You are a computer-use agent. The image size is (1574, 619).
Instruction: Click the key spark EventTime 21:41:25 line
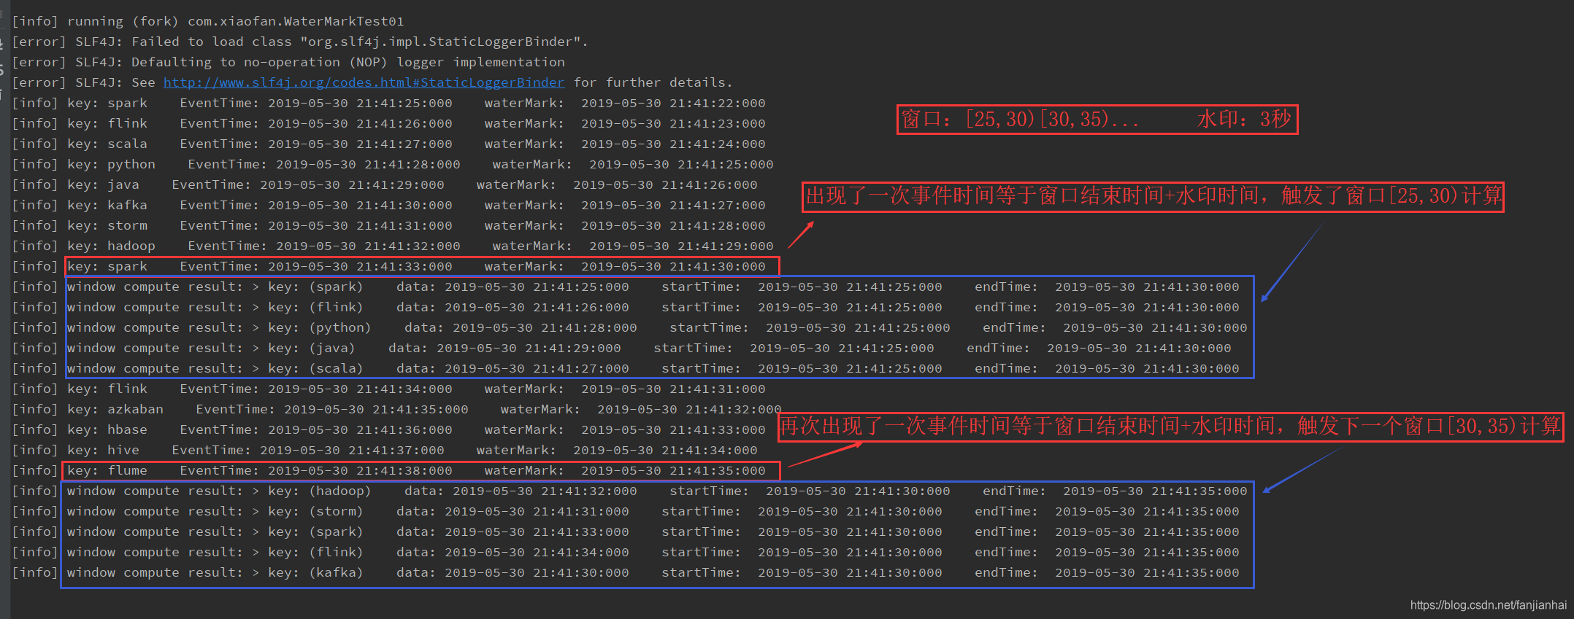coord(389,103)
